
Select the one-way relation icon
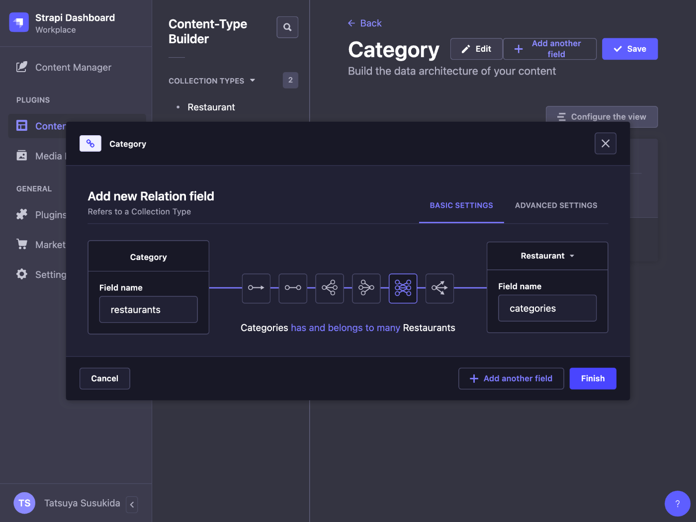coord(256,288)
